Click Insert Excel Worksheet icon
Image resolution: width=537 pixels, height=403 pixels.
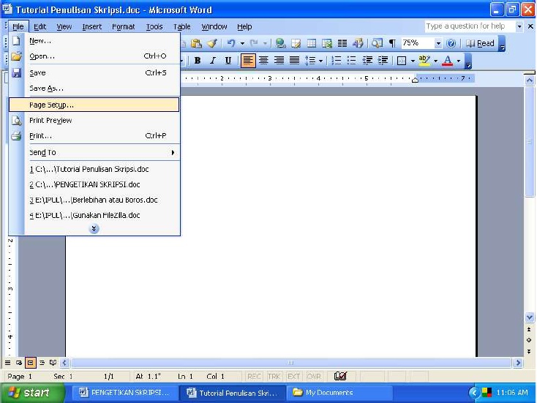coord(327,43)
